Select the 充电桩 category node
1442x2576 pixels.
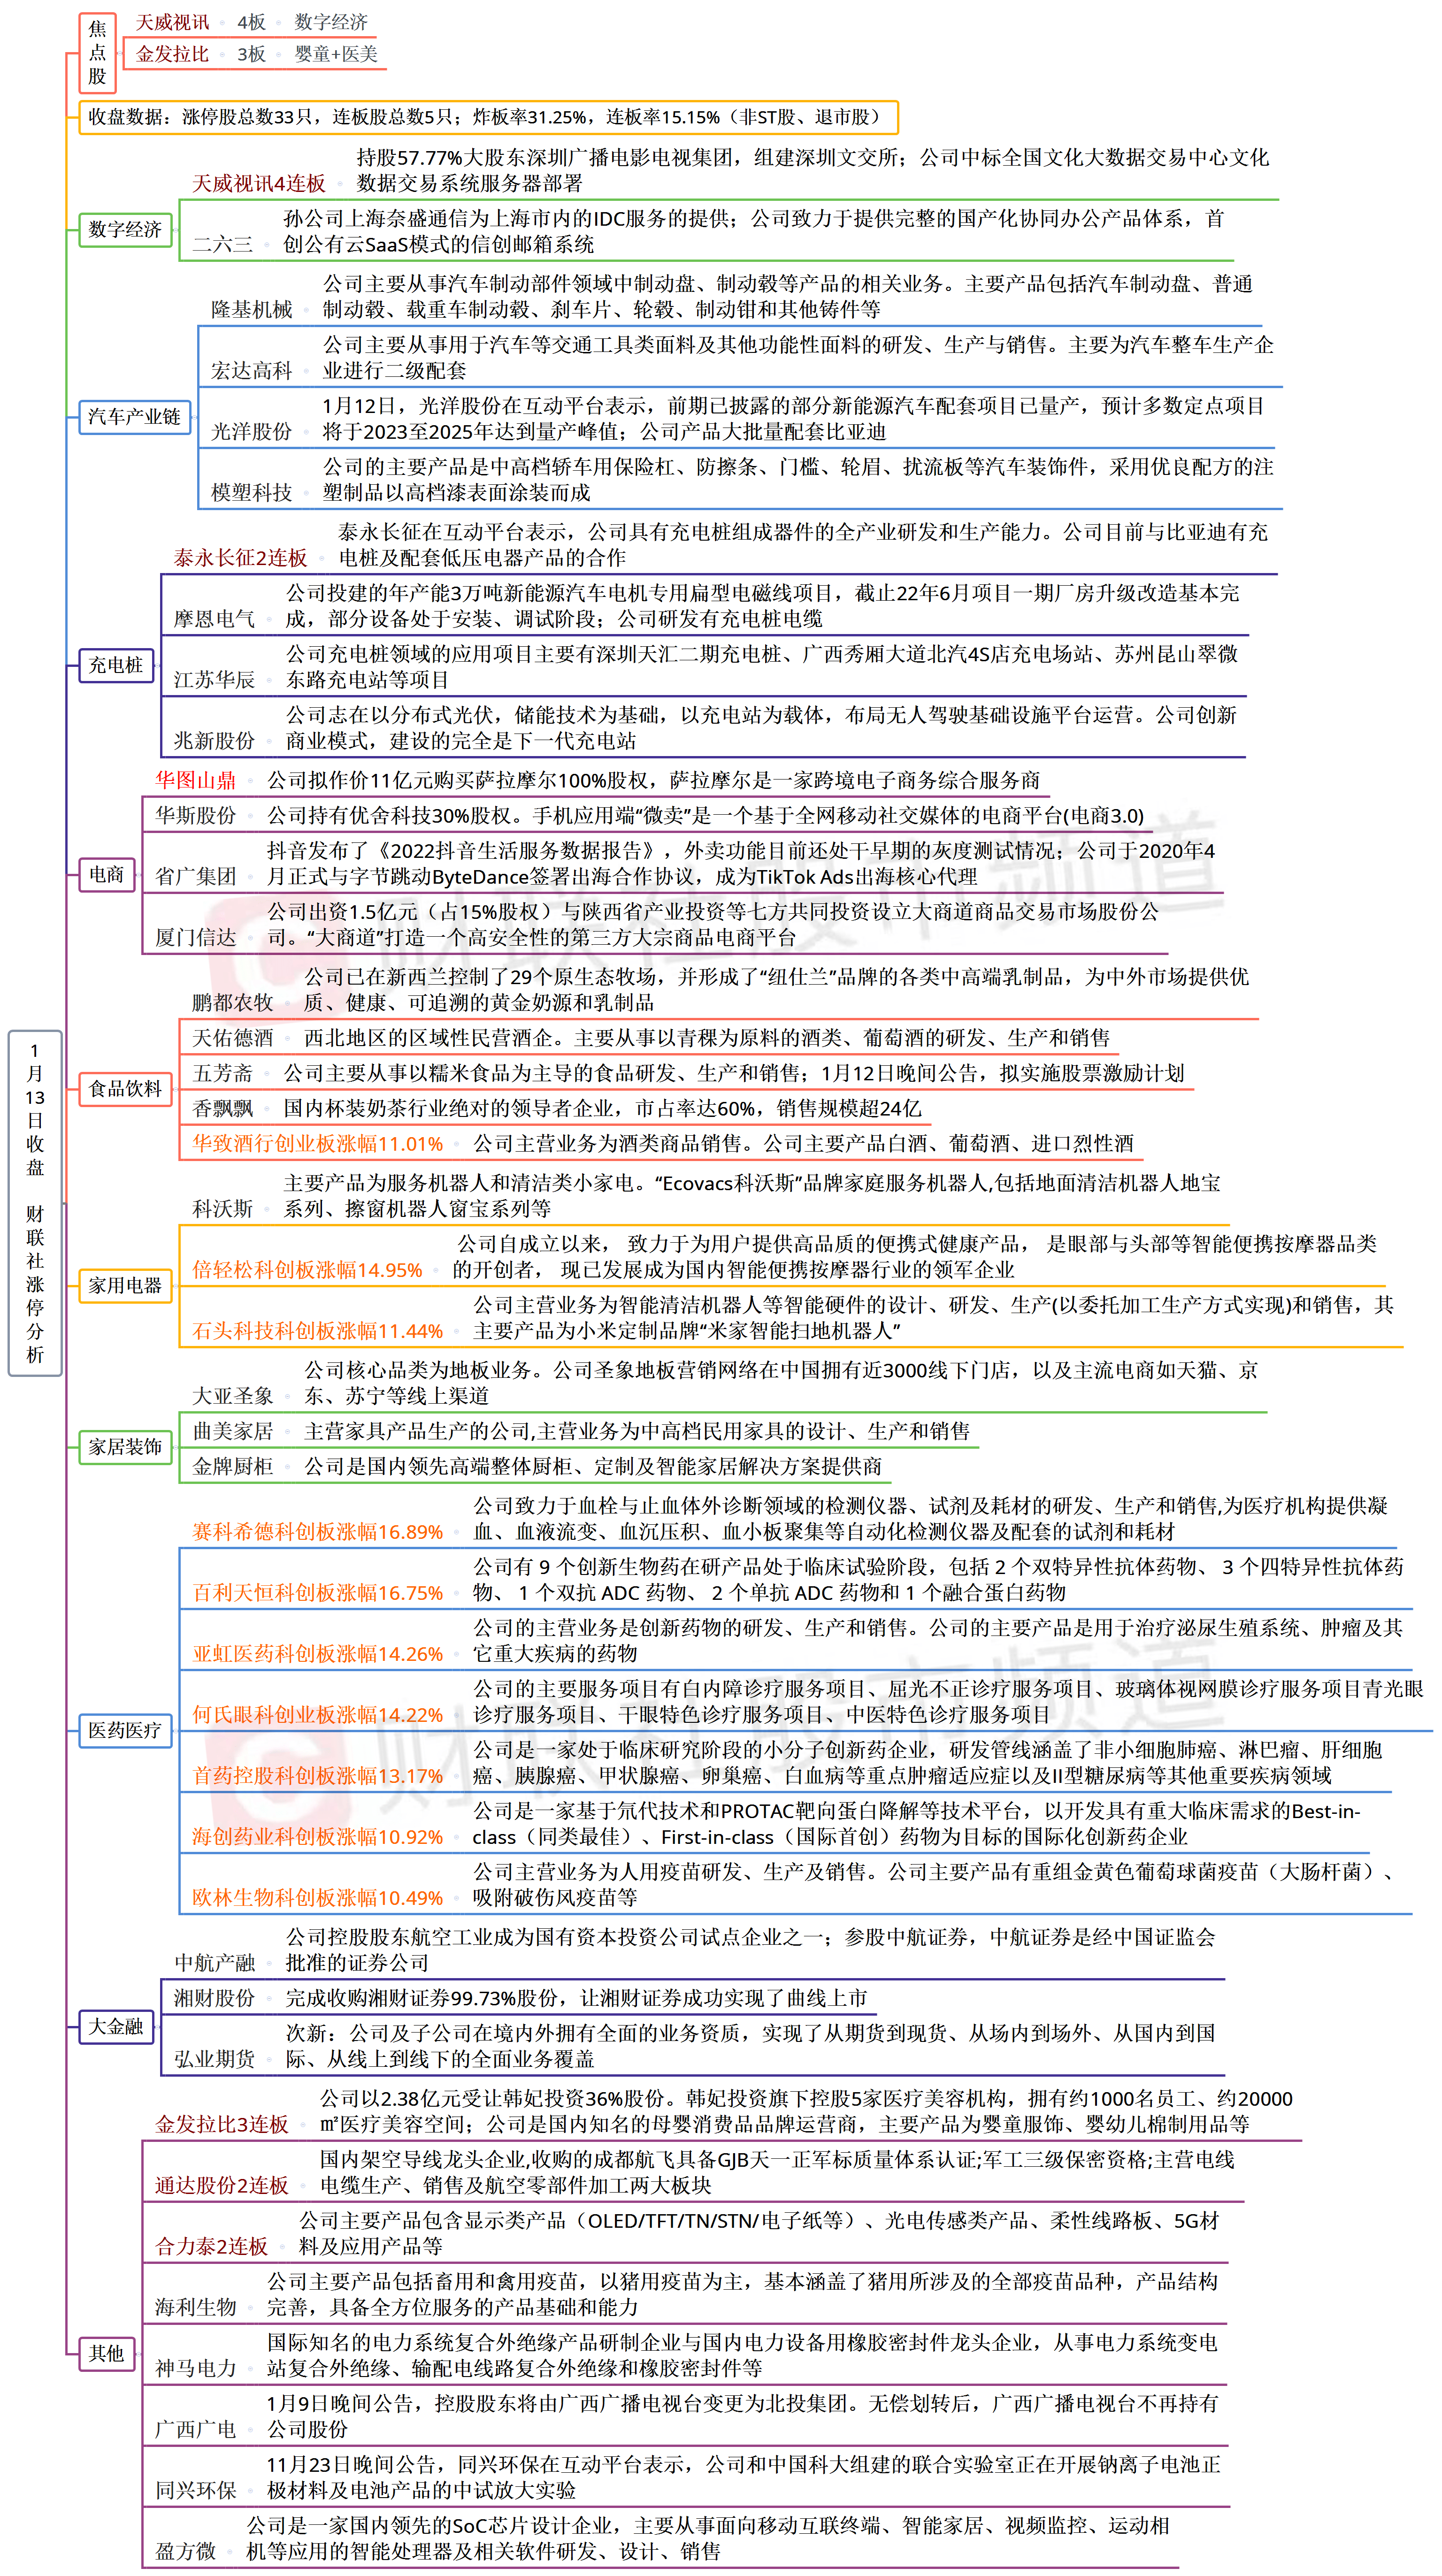(116, 665)
